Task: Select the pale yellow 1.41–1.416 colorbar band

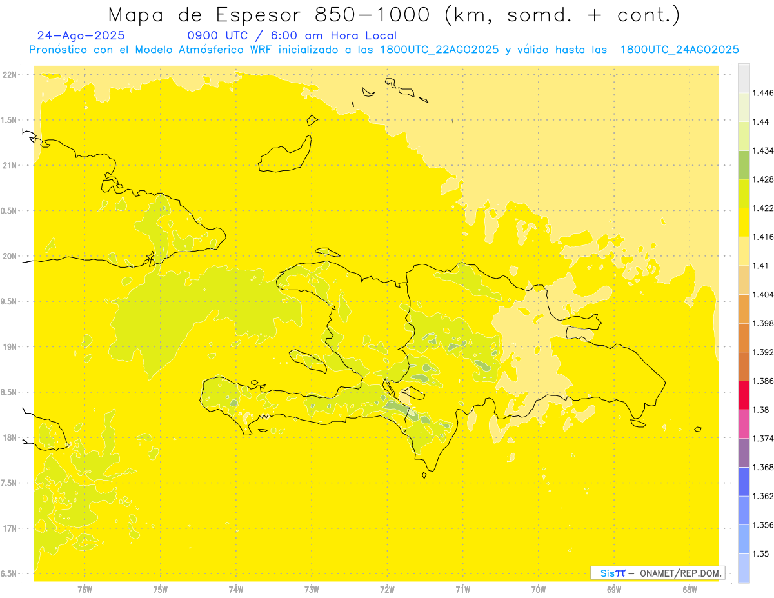Action: (x=744, y=251)
